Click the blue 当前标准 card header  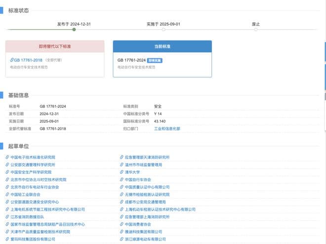(162, 46)
